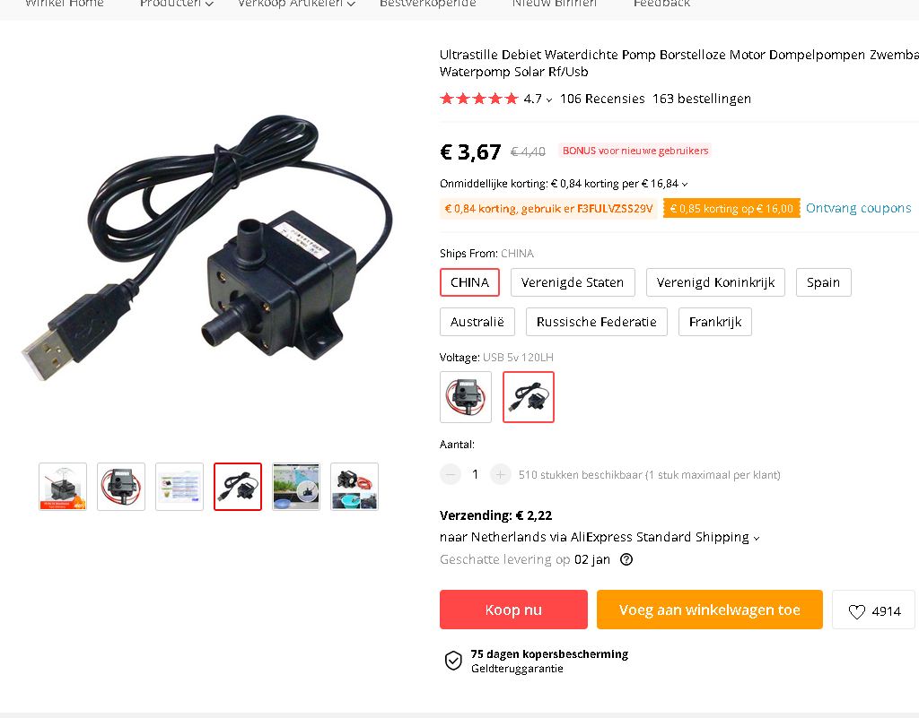Image resolution: width=919 pixels, height=718 pixels.
Task: Open the 106 Recensies reviews link
Action: pos(602,99)
